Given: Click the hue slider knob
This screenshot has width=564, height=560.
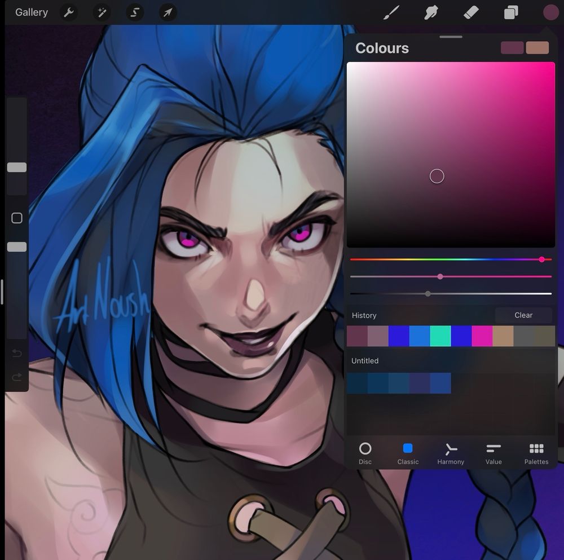Looking at the screenshot, I should pos(541,259).
